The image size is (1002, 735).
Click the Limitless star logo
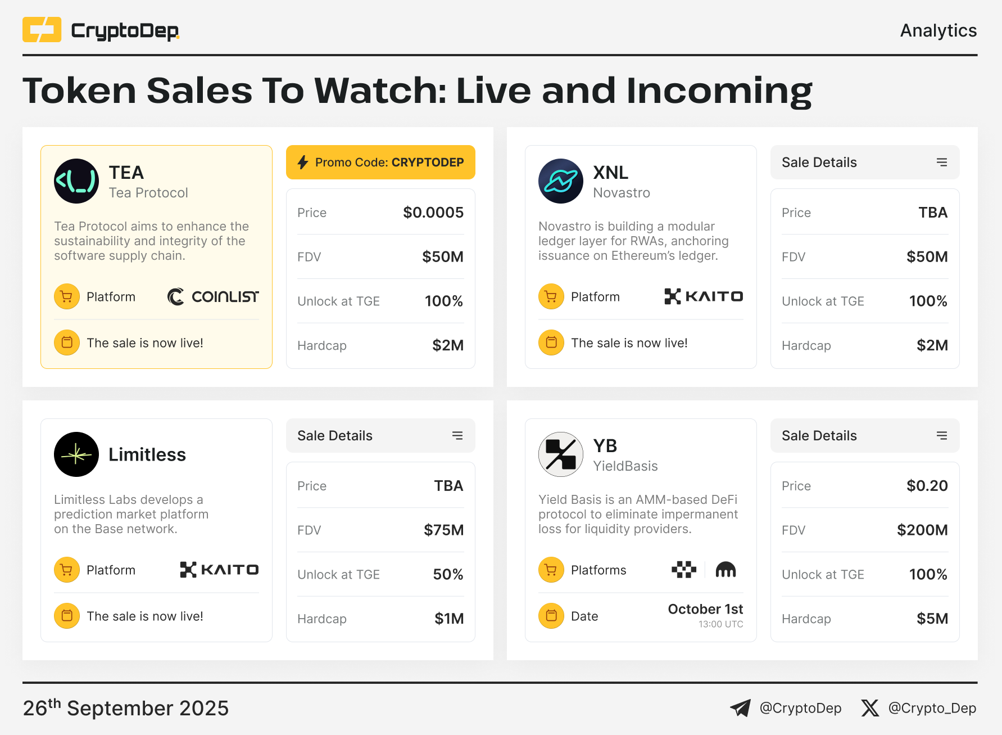[76, 454]
